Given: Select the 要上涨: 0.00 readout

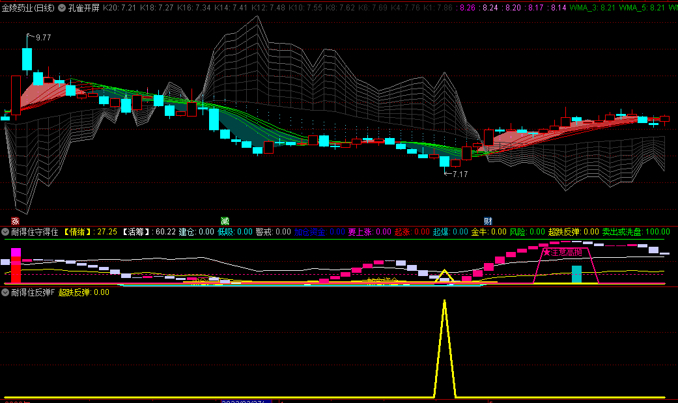Looking at the screenshot, I should click(x=370, y=232).
